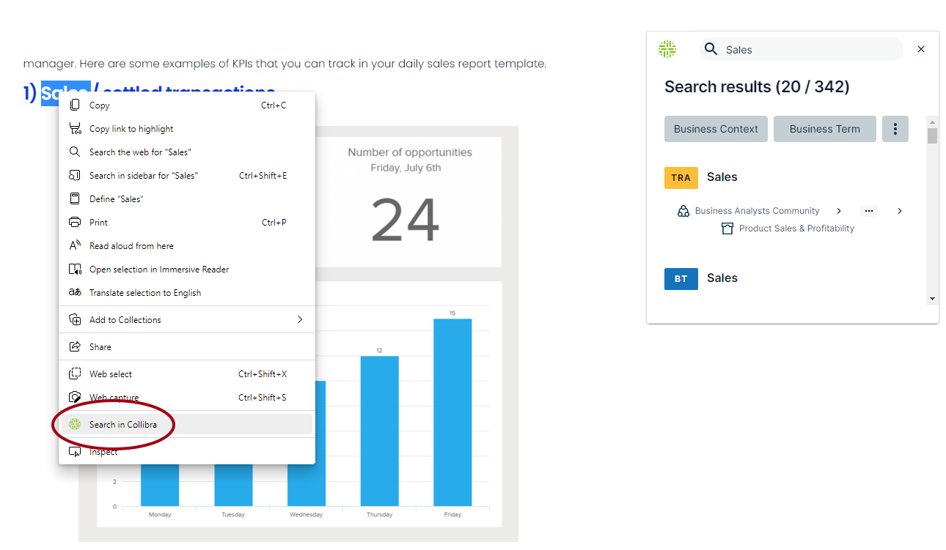946x550 pixels.
Task: Toggle the Business Term filter chip
Action: click(824, 128)
